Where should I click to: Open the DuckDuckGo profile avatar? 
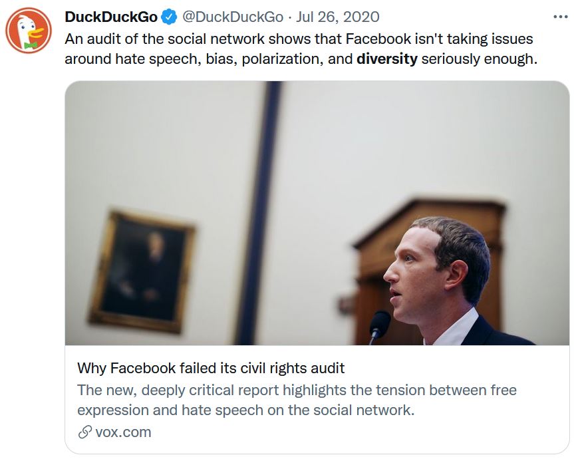tap(29, 32)
